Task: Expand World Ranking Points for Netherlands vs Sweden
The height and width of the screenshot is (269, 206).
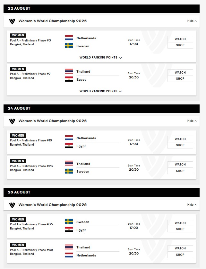Action: point(100,58)
